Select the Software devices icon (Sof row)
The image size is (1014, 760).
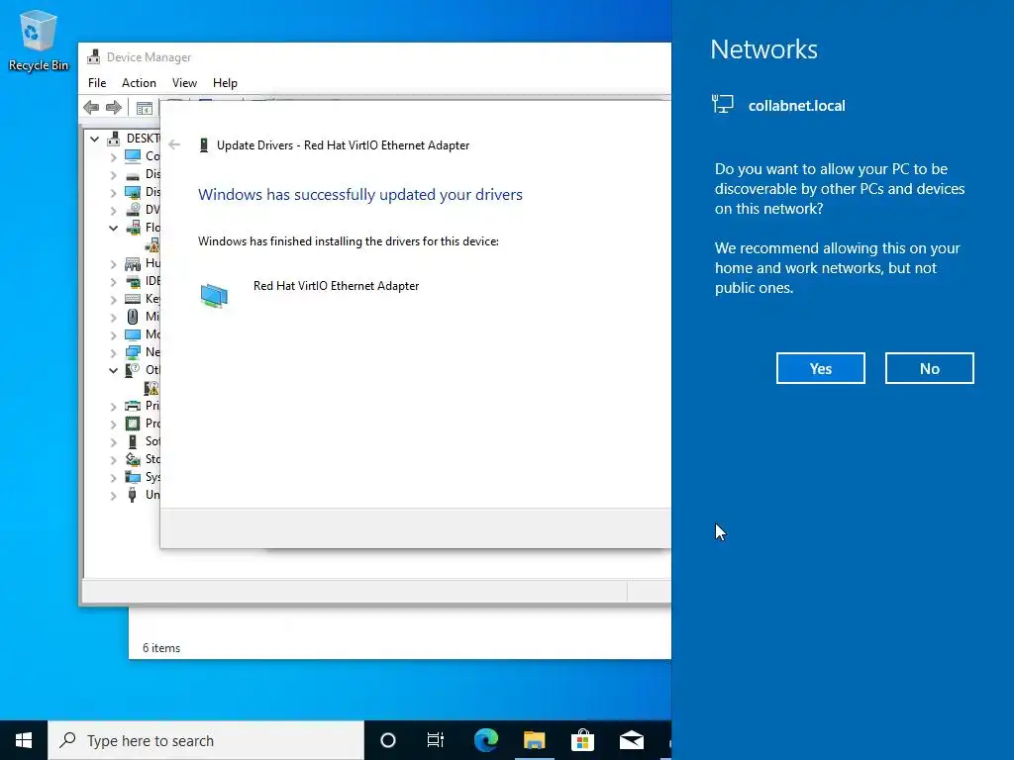(x=133, y=441)
